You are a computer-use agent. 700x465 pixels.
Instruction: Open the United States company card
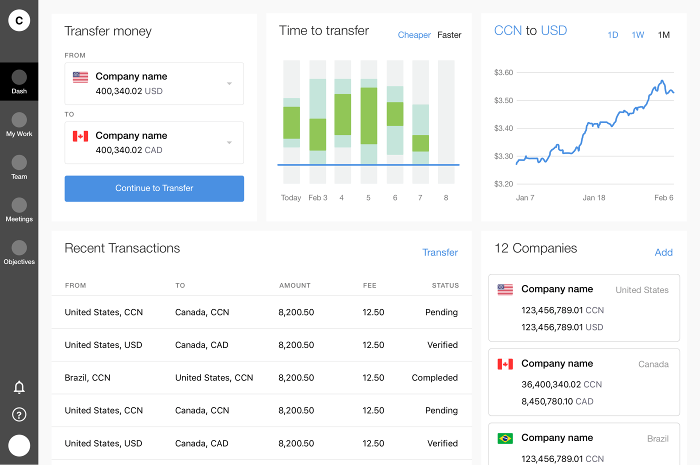[x=584, y=307]
